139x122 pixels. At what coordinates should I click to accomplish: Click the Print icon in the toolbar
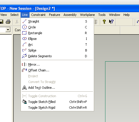[8, 22]
